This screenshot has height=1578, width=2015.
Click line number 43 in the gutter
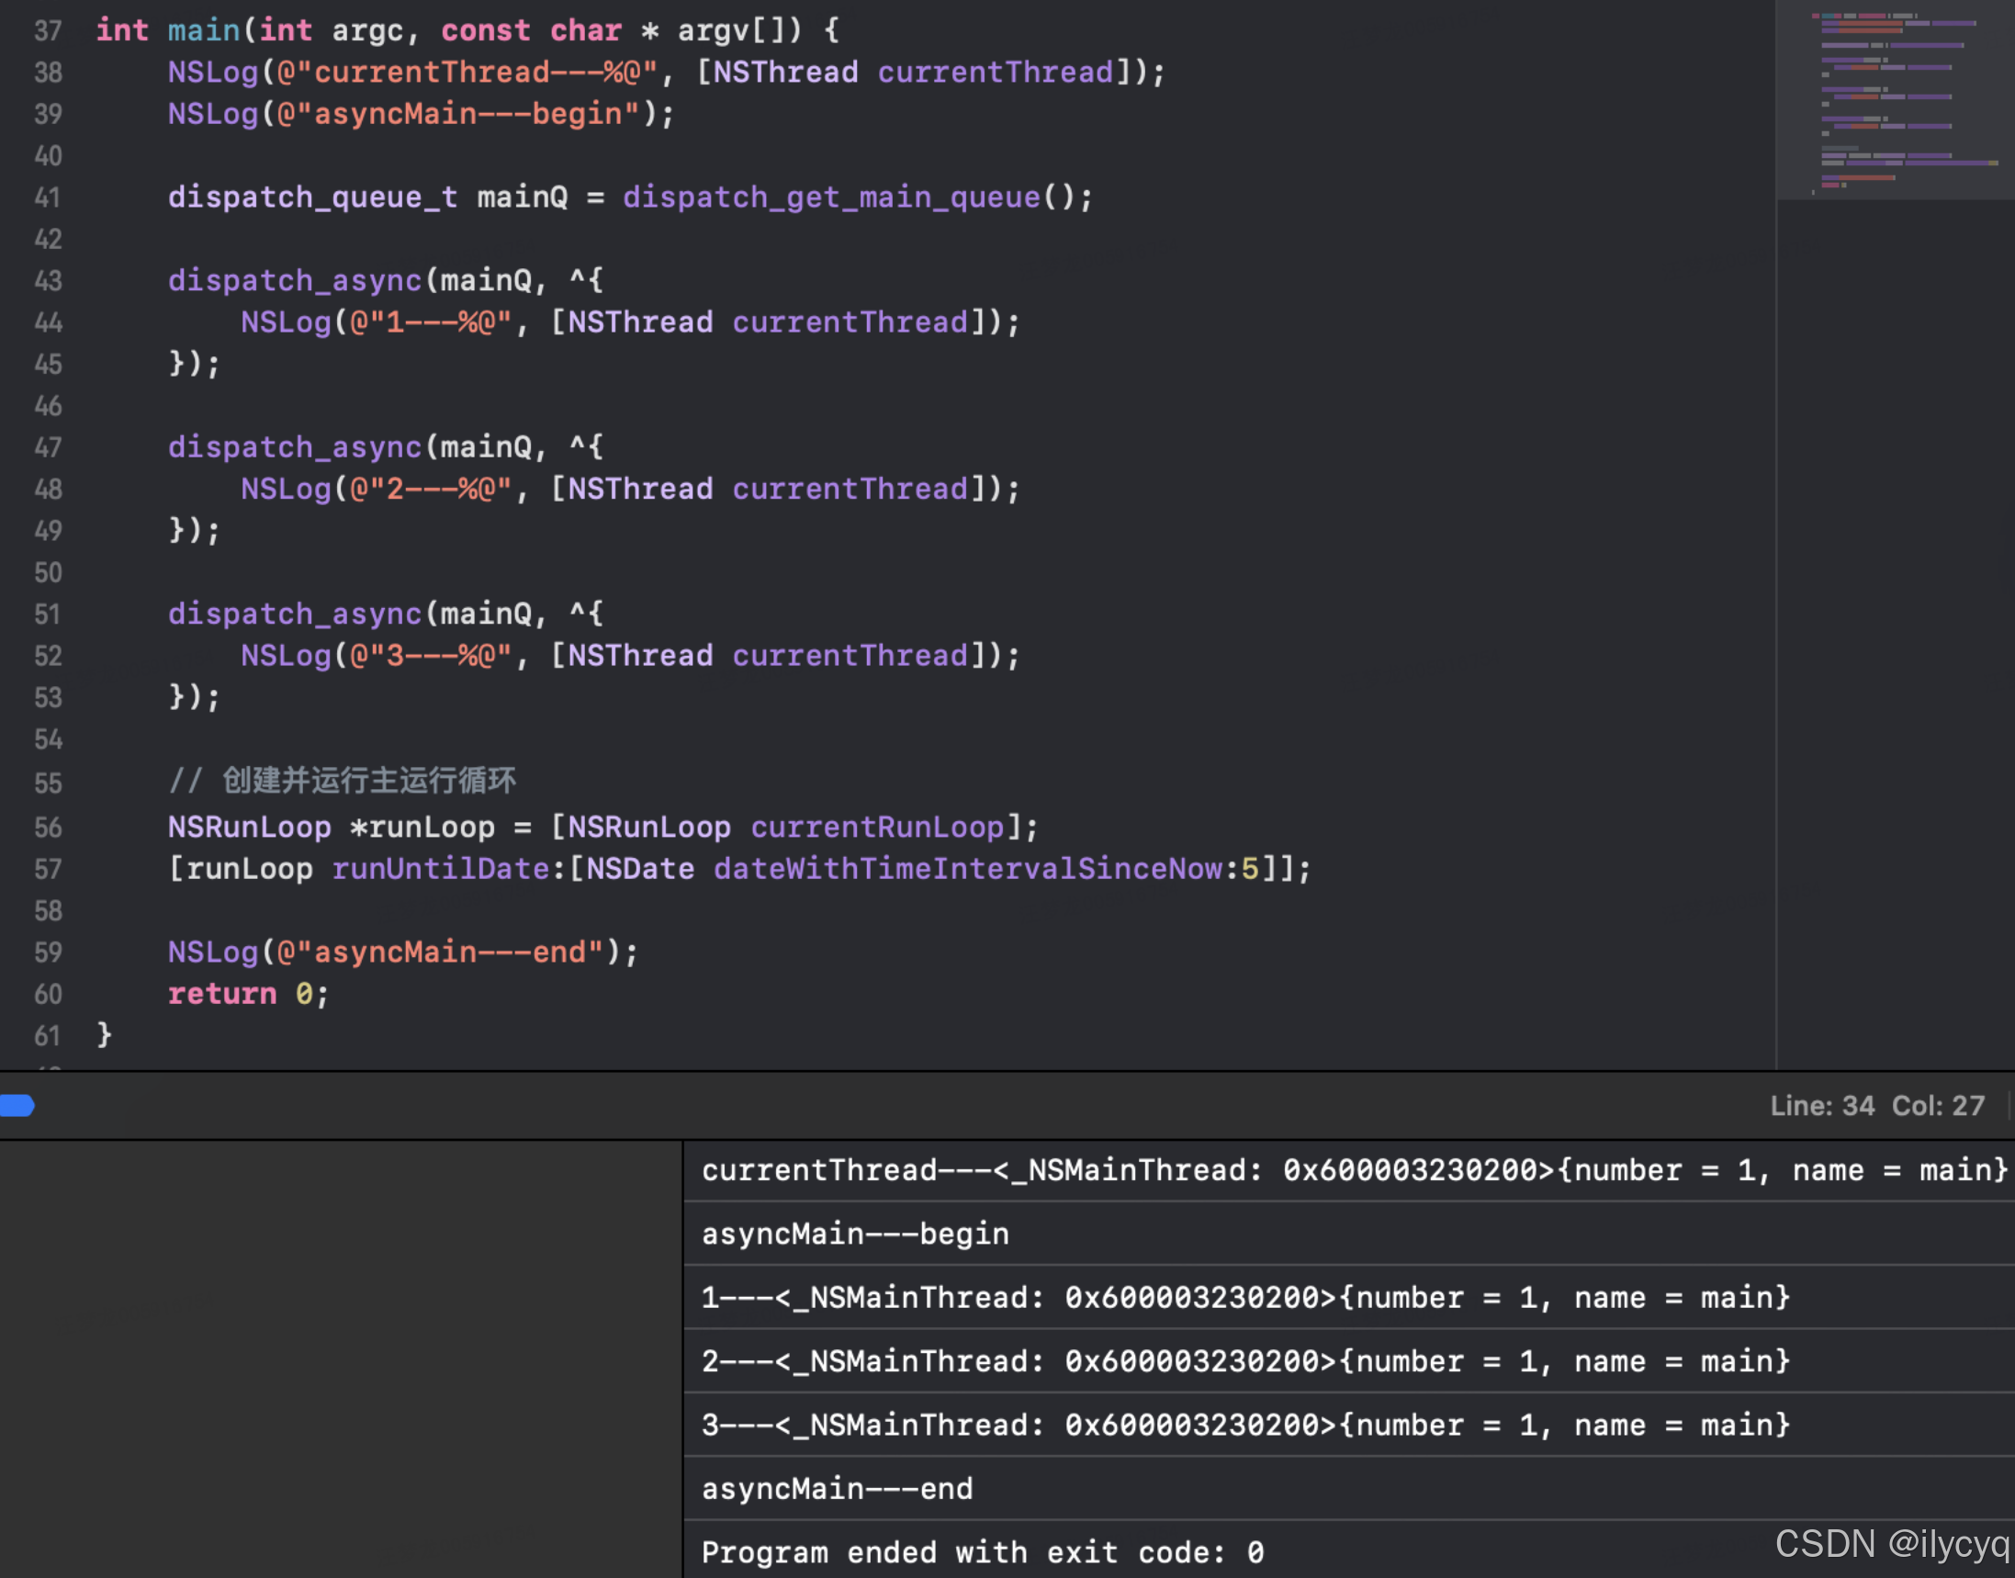[48, 281]
